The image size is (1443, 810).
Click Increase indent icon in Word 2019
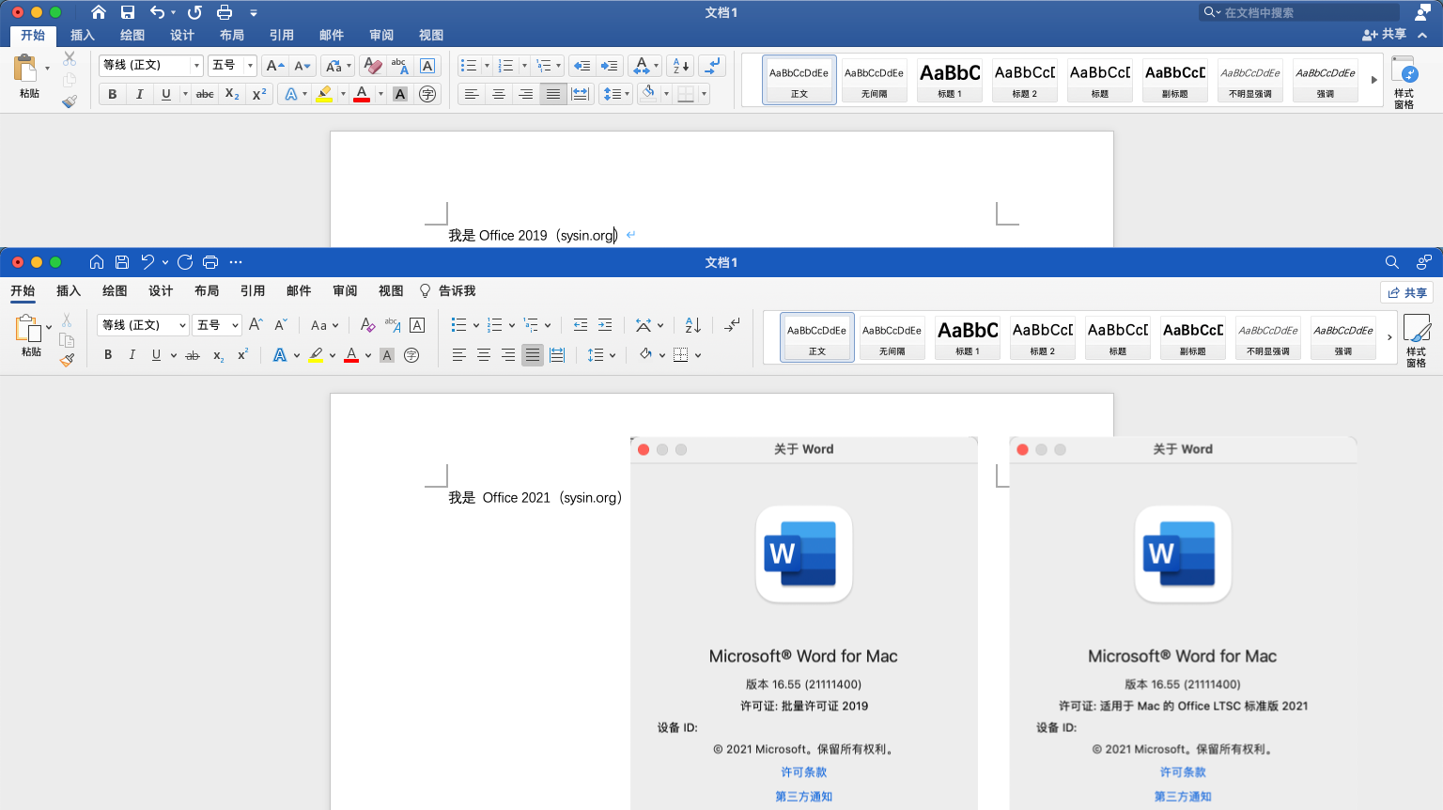(610, 65)
